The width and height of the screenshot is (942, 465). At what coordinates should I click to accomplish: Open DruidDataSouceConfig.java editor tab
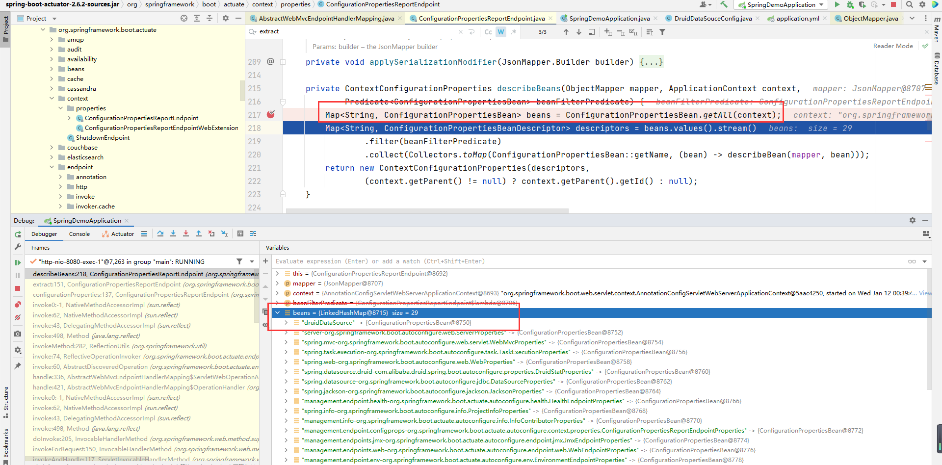tap(712, 18)
